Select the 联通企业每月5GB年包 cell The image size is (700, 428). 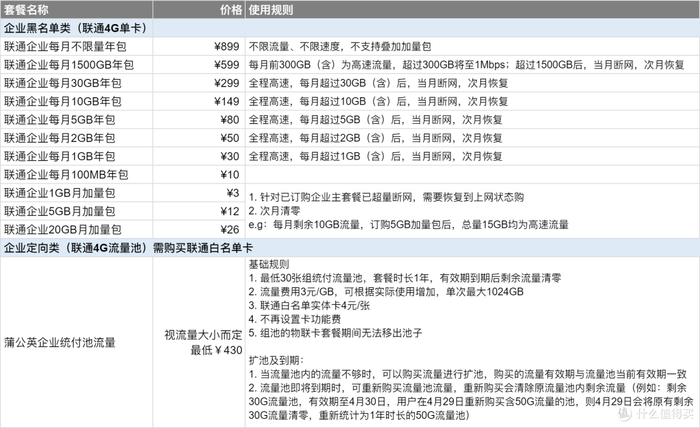pyautogui.click(x=76, y=120)
